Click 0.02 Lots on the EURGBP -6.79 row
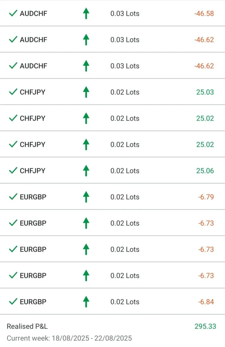Image resolution: width=225 pixels, height=347 pixels. 125,197
